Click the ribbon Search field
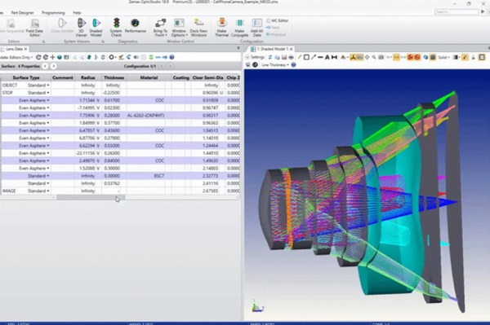The height and width of the screenshot is (325, 490). pos(457,12)
